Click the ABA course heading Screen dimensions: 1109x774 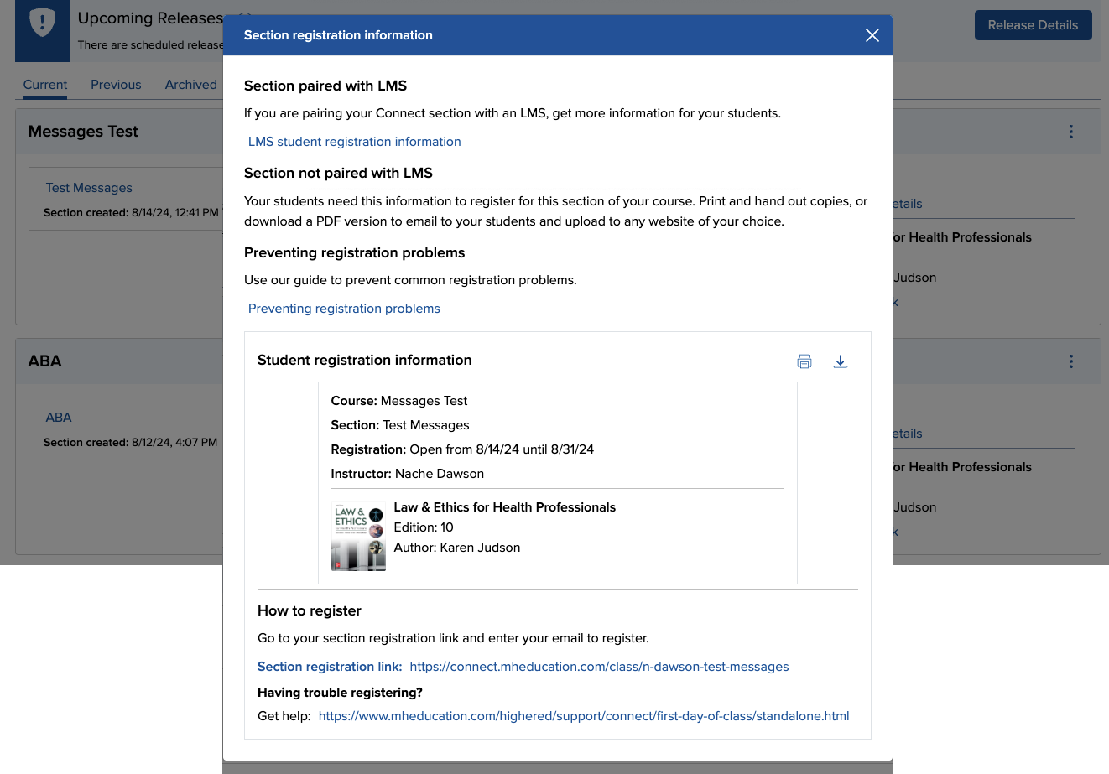click(45, 361)
